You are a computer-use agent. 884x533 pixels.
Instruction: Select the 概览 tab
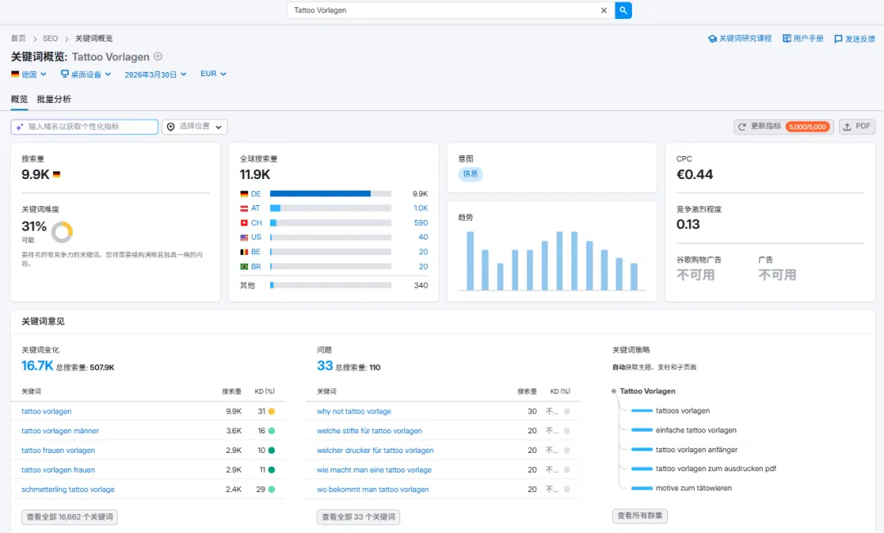19,99
